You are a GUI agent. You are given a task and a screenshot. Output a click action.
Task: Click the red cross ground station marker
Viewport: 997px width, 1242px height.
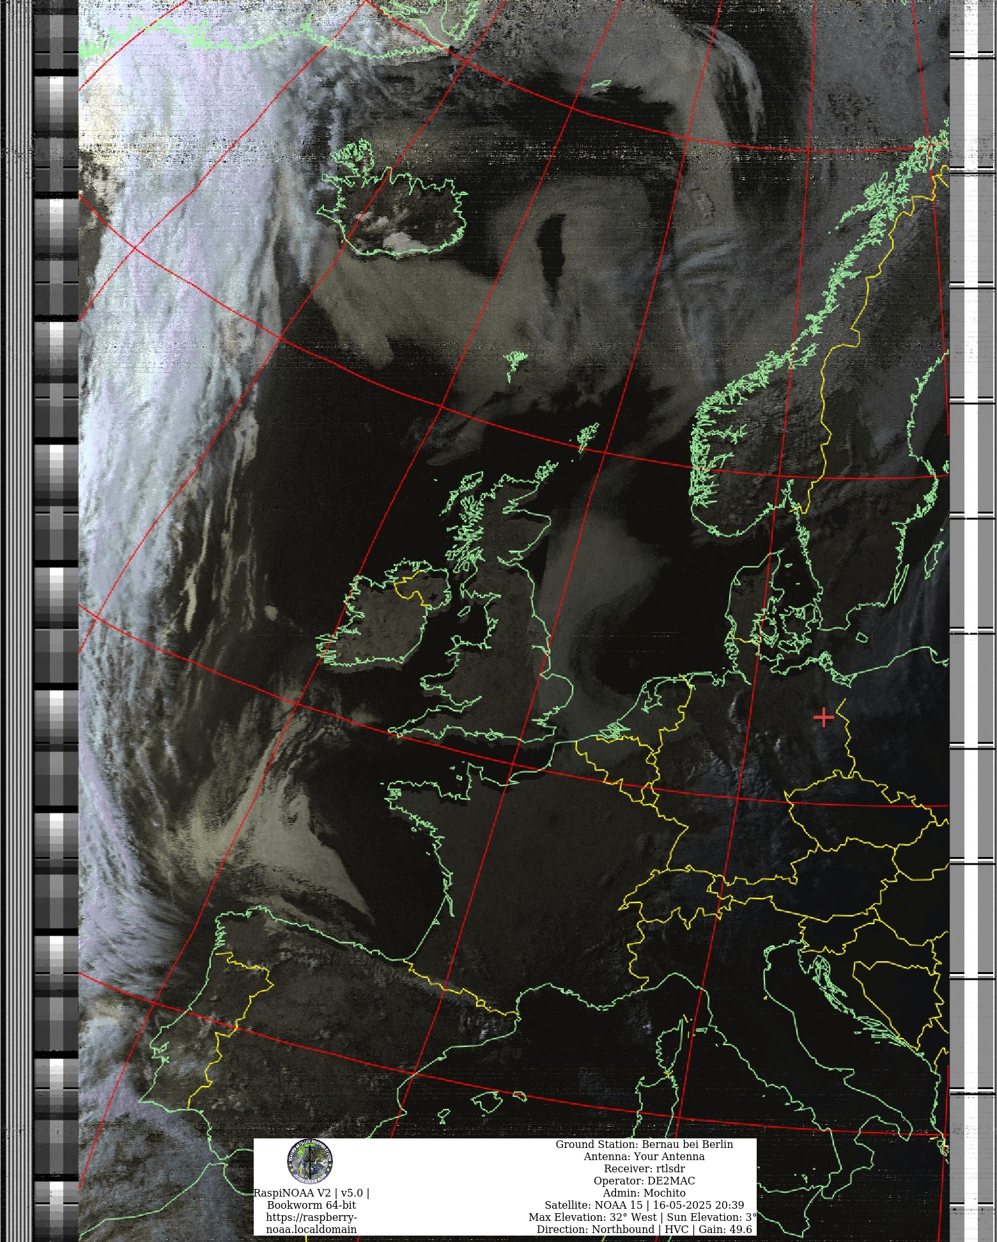(x=824, y=718)
